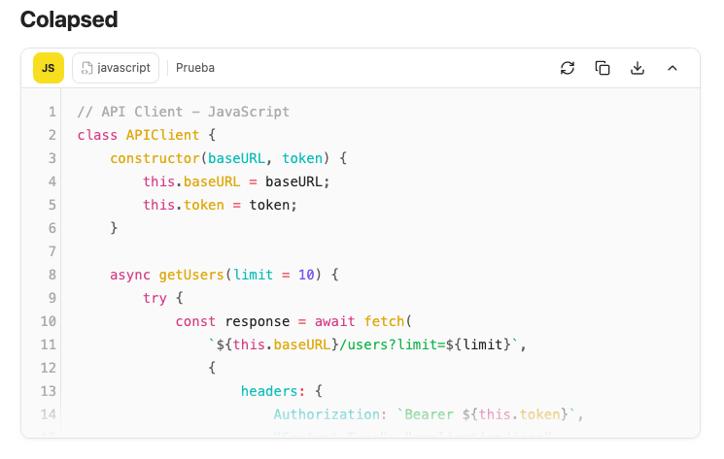This screenshot has width=724, height=459.
Task: Click line number 2
Action: pos(52,135)
